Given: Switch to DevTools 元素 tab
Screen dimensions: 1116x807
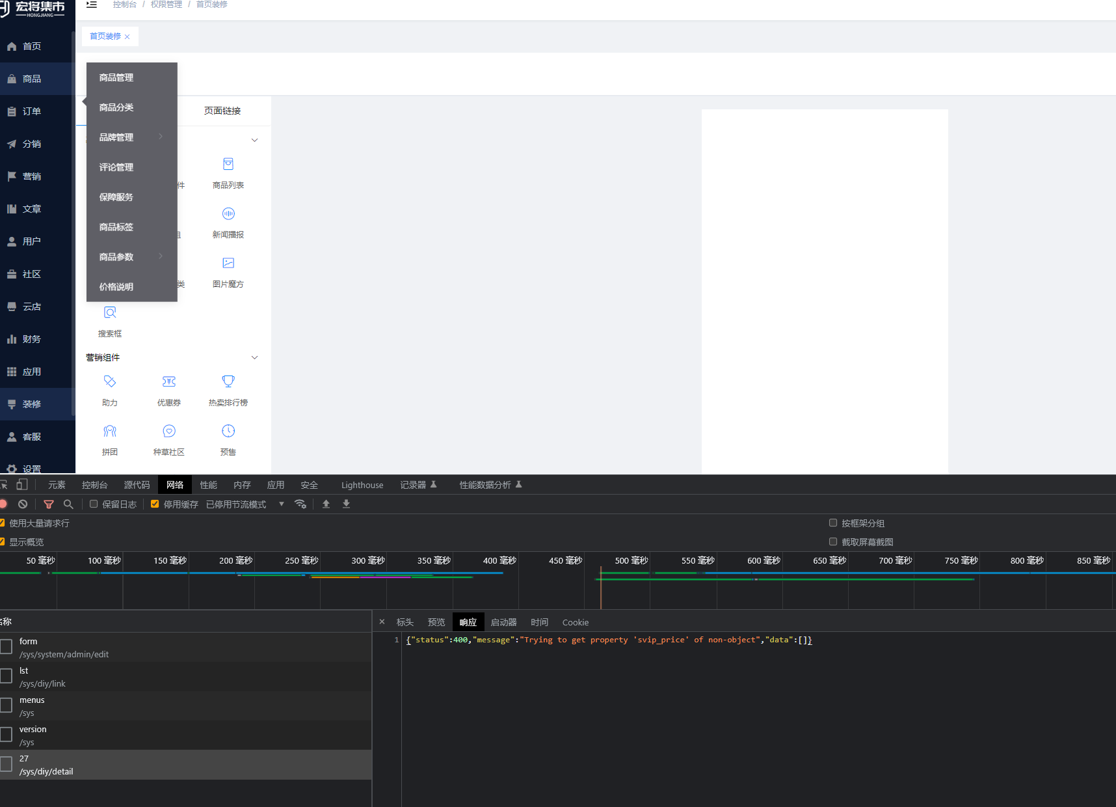Looking at the screenshot, I should [57, 485].
